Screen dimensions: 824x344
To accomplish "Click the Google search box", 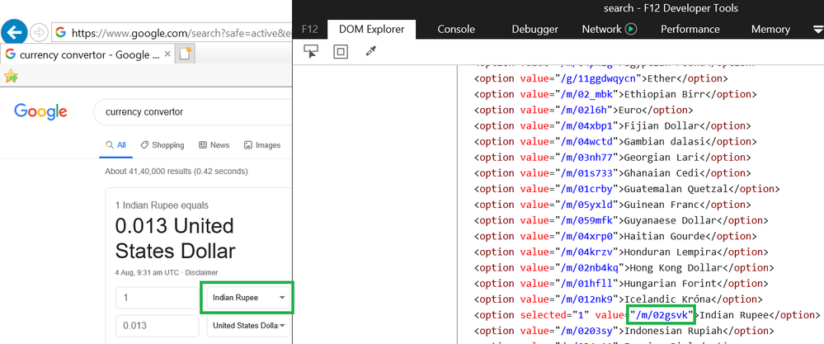I will 192,112.
